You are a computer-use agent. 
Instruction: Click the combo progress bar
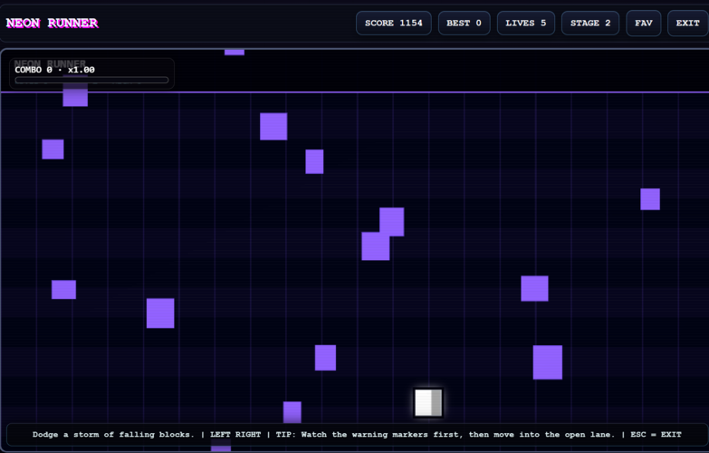[91, 80]
